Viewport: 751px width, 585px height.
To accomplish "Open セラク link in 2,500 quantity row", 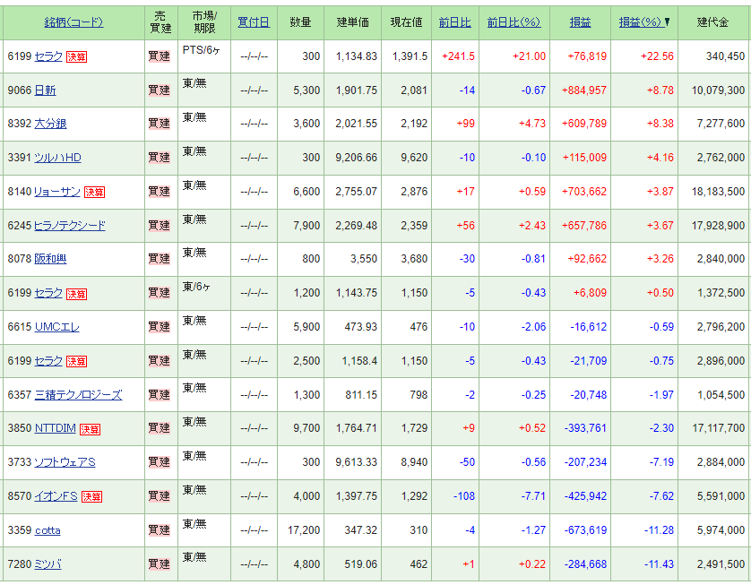I will tap(48, 361).
